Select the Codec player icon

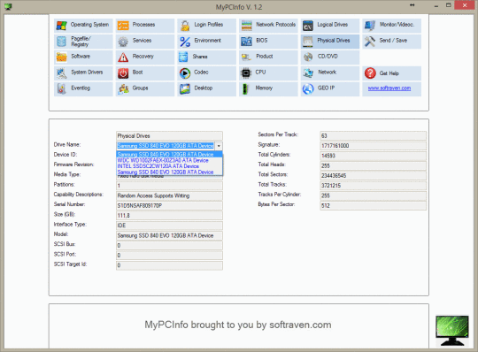tap(185, 73)
